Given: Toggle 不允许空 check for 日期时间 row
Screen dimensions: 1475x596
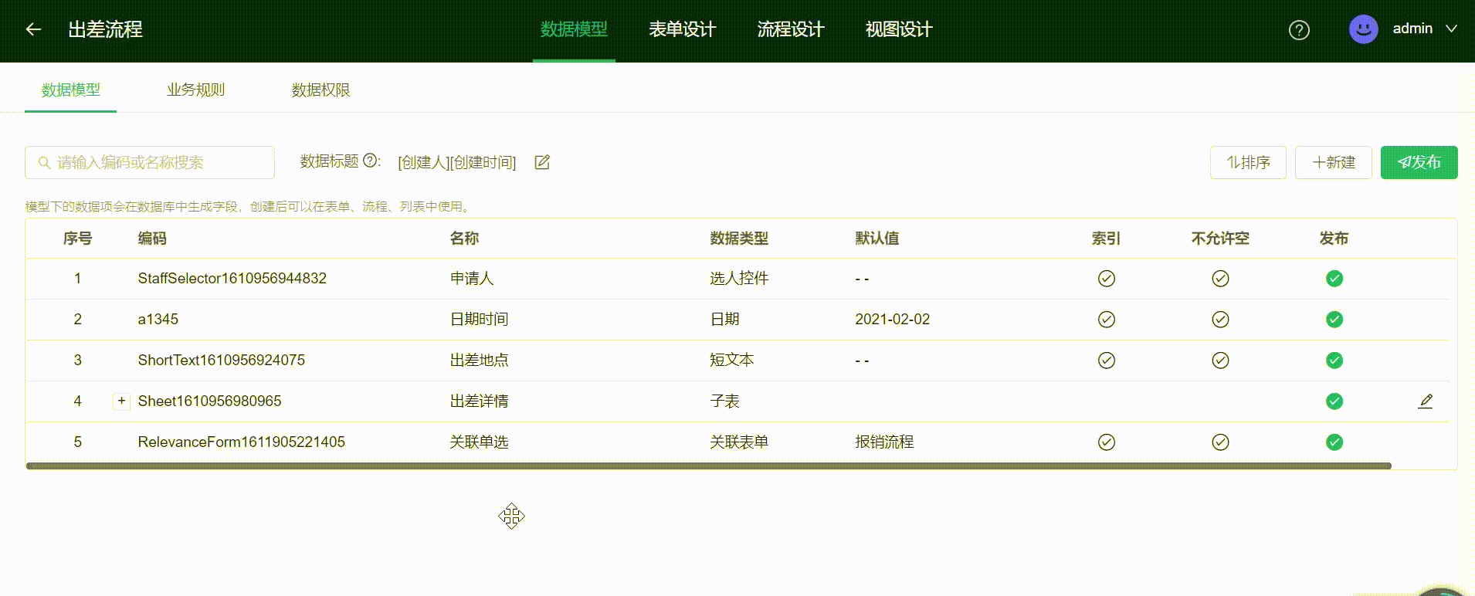Looking at the screenshot, I should 1220,320.
